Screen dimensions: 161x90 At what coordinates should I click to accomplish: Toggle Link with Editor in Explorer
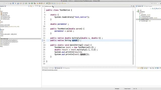31,6
